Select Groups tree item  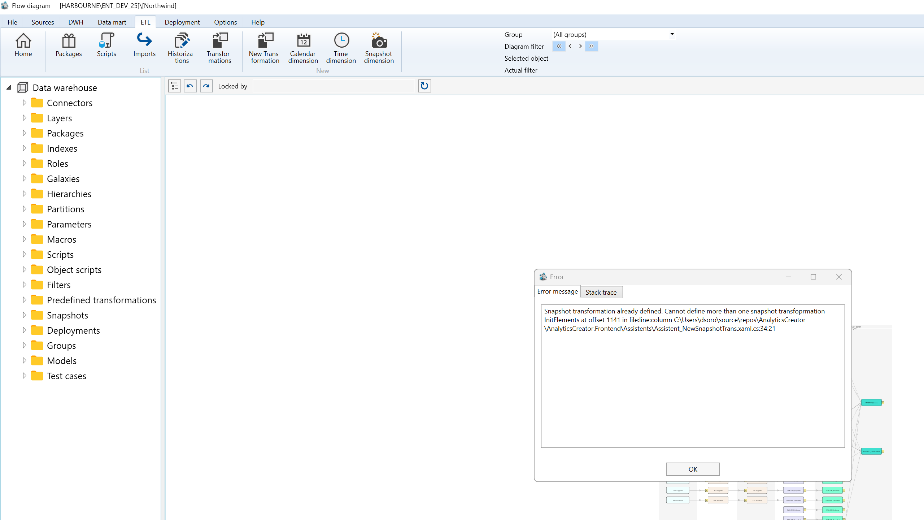[61, 346]
